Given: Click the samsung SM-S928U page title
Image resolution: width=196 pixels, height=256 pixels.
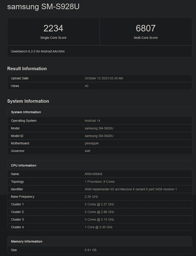Looking at the screenshot, I should click(x=43, y=7).
